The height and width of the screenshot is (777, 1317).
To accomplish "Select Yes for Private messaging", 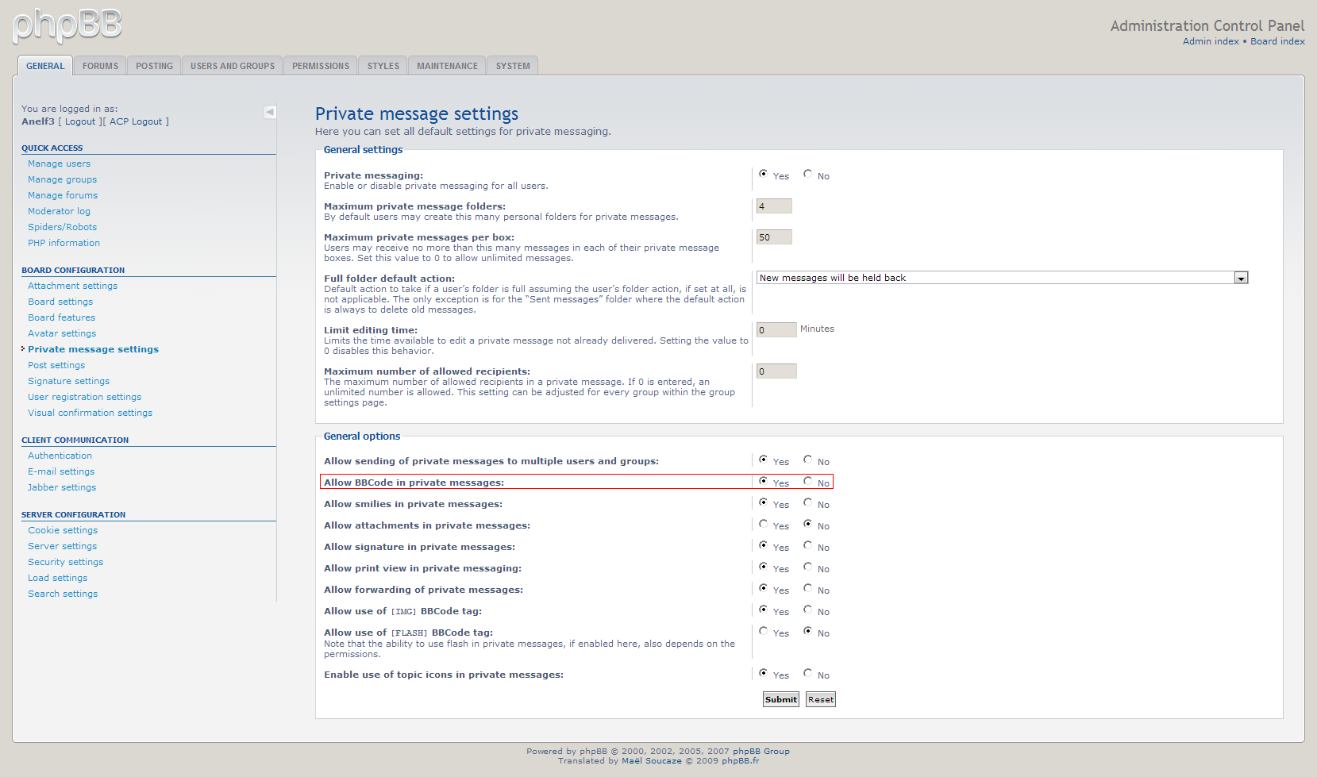I will point(763,174).
